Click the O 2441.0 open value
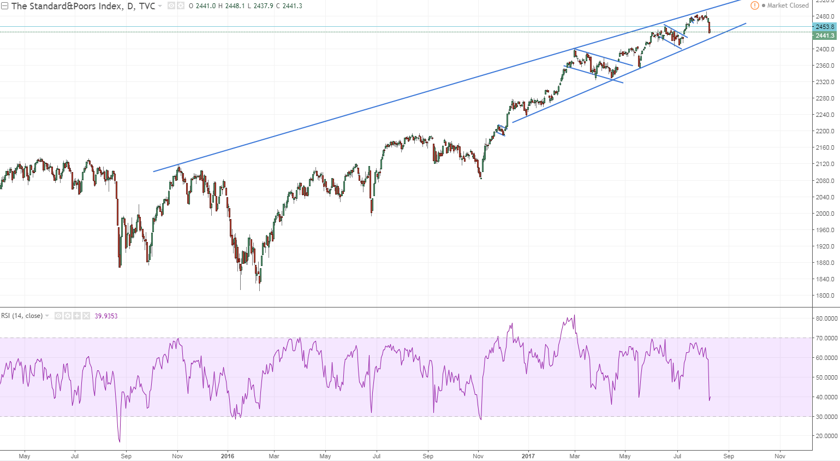The height and width of the screenshot is (461, 840). pyautogui.click(x=202, y=6)
